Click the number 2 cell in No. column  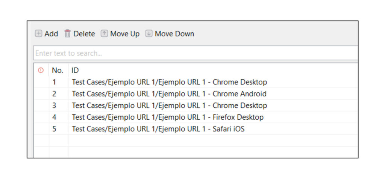click(x=54, y=94)
